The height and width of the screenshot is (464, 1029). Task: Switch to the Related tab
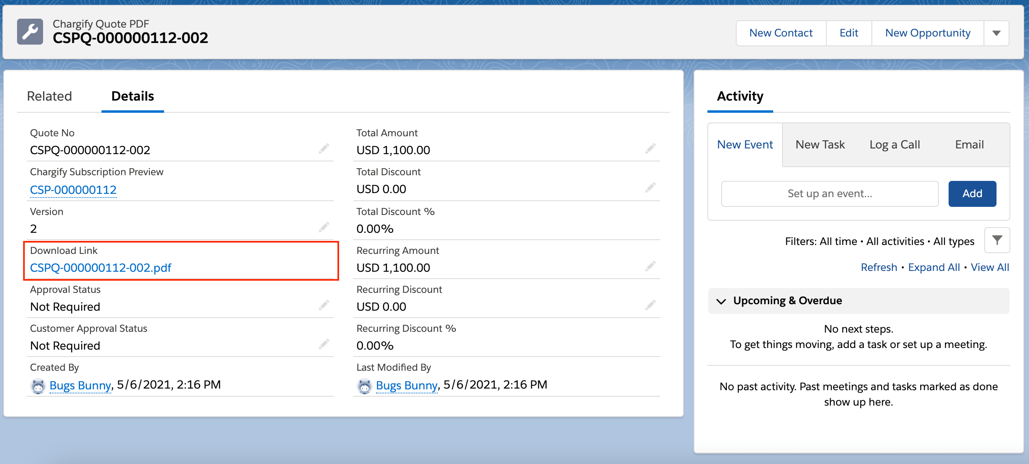pyautogui.click(x=50, y=96)
